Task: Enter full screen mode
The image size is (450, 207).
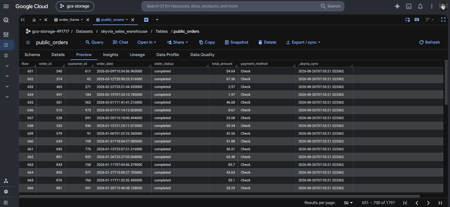Action: (x=443, y=19)
